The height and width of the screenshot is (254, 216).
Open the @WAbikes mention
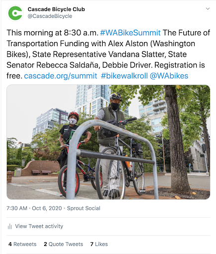coord(169,76)
